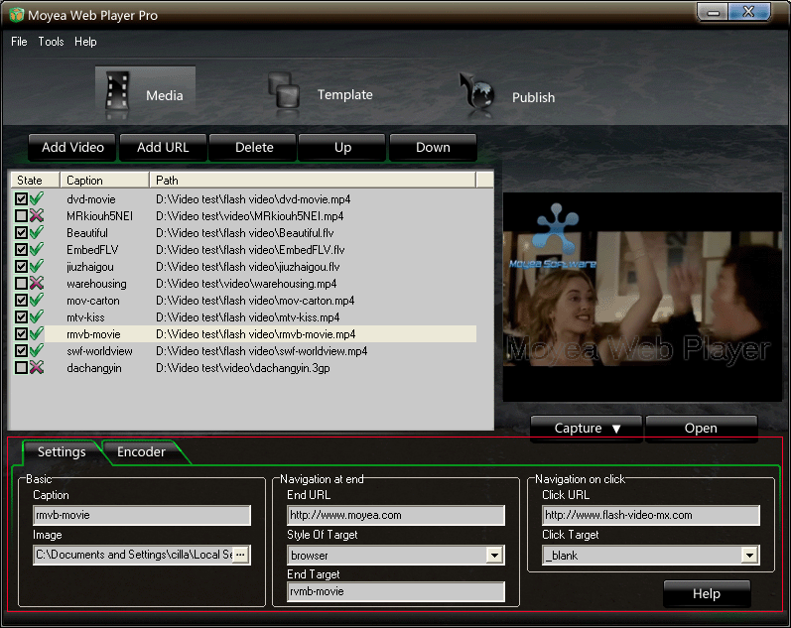791x628 pixels.
Task: Go to the Template step label
Action: (345, 94)
